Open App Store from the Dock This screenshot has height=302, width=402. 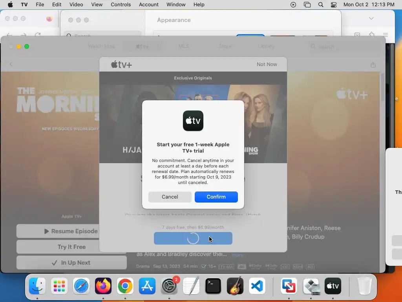pos(147,286)
